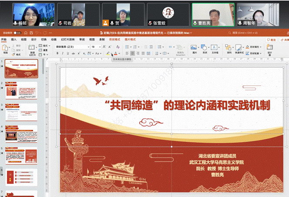Viewport: 289px width, 197px height.
Task: Increase font size with larger A icon
Action: pos(104,47)
